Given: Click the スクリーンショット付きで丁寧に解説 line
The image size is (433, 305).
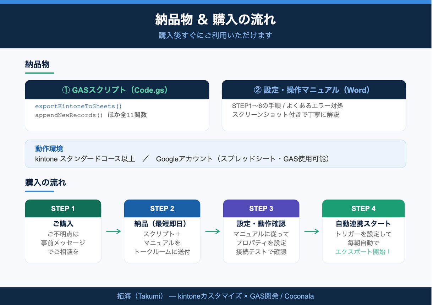Looking at the screenshot, I should (286, 115).
